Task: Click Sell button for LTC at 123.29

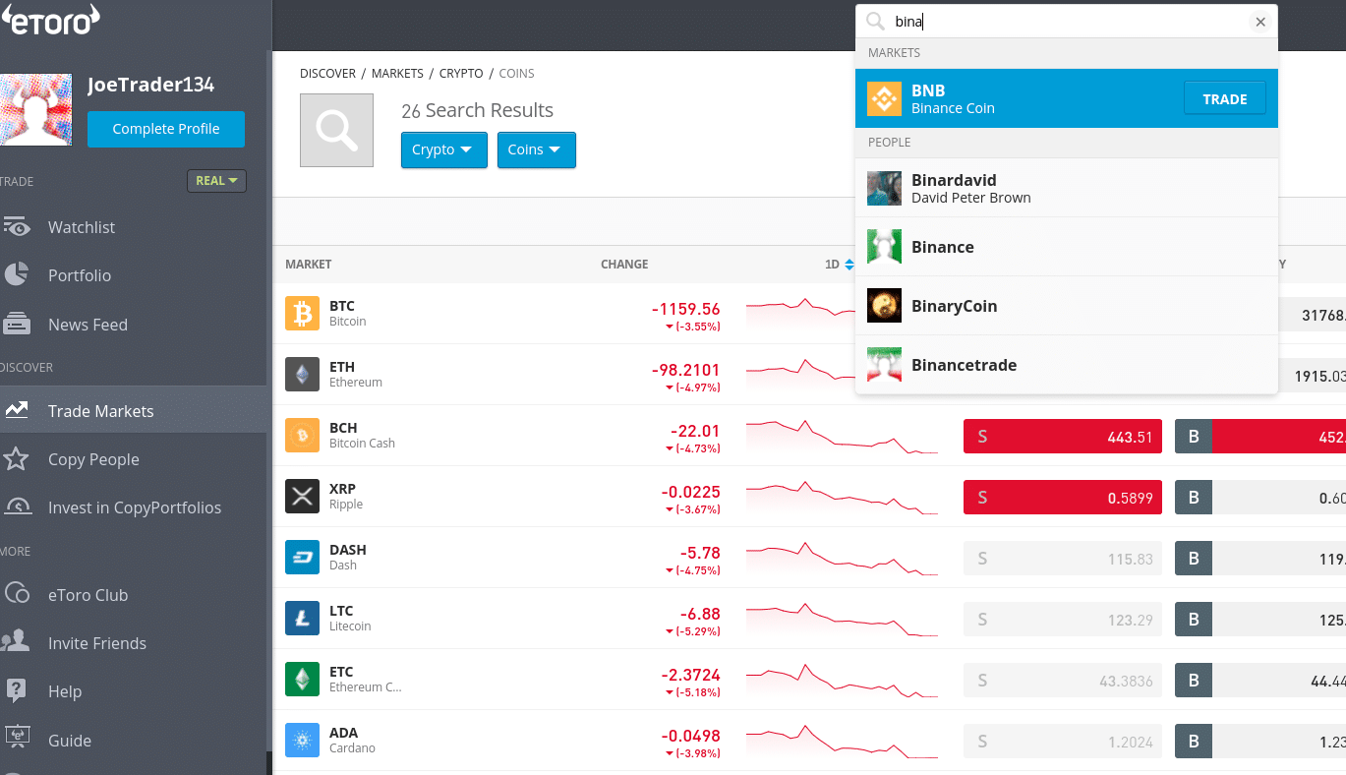Action: click(1063, 620)
